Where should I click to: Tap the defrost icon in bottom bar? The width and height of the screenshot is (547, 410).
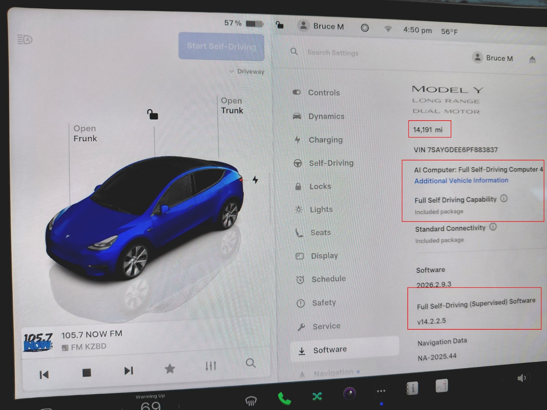pos(251,400)
